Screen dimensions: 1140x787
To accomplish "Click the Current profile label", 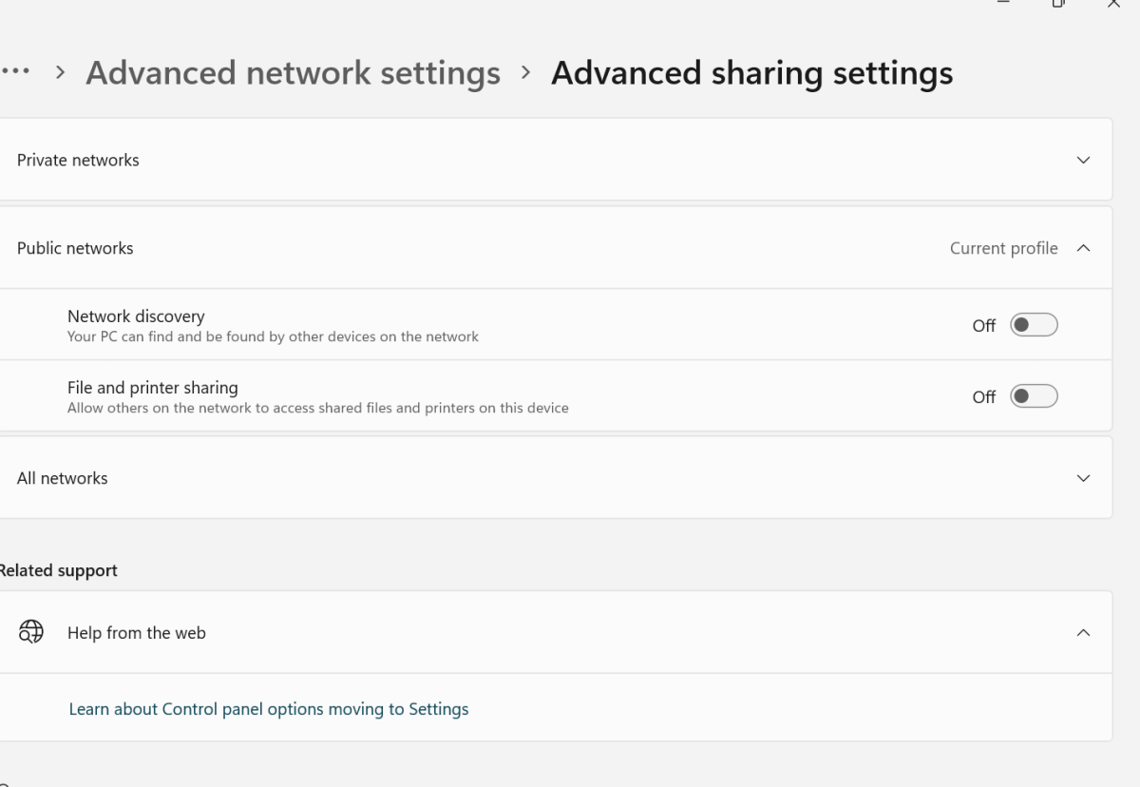I will point(1003,248).
